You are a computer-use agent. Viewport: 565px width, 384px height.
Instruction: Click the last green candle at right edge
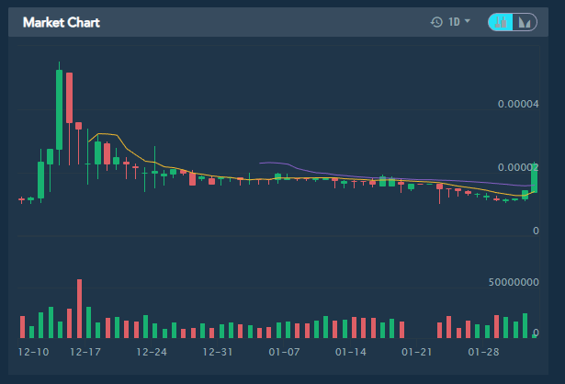[535, 177]
